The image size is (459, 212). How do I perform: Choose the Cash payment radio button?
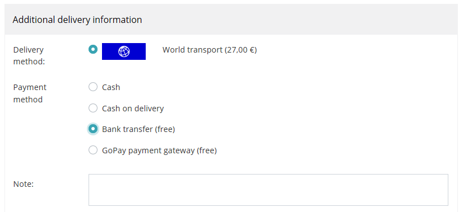(93, 87)
